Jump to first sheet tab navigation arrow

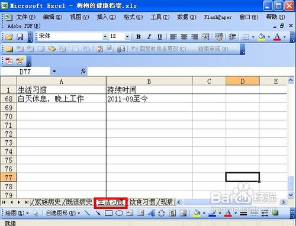tap(4, 202)
